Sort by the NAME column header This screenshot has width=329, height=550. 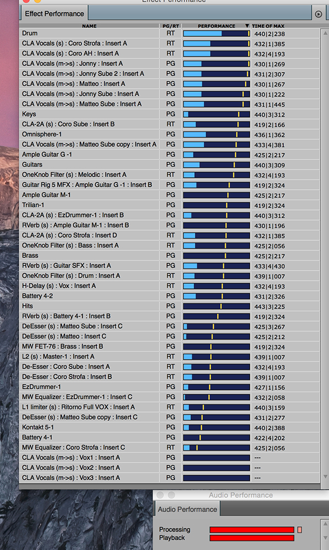pos(90,26)
